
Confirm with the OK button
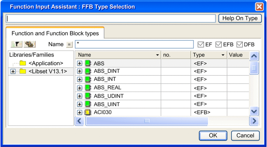pos(213,136)
